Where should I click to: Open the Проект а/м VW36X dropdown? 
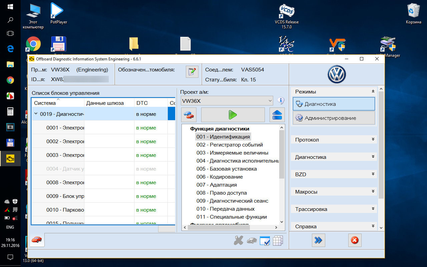227,100
